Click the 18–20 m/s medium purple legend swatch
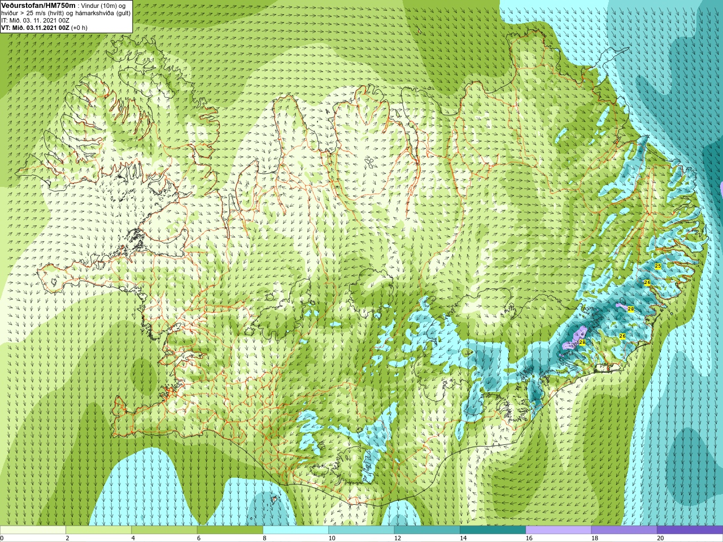The image size is (723, 542). pos(624,530)
